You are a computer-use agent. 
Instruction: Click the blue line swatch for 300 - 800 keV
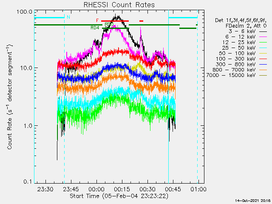263,65
